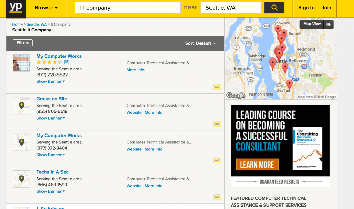Click the Google logo on the map
The width and height of the screenshot is (354, 209).
pos(236,96)
